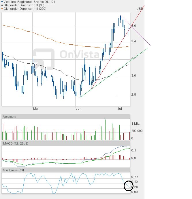Click the Jul label on the time axis
Image resolution: width=192 pixels, height=199 pixels.
pyautogui.click(x=120, y=109)
